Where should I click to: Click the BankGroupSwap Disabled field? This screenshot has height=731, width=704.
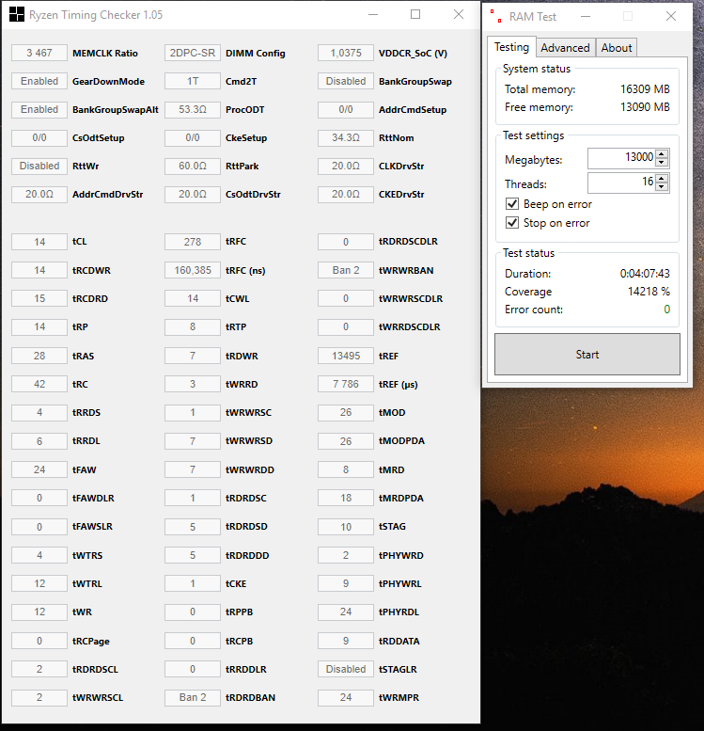[346, 81]
